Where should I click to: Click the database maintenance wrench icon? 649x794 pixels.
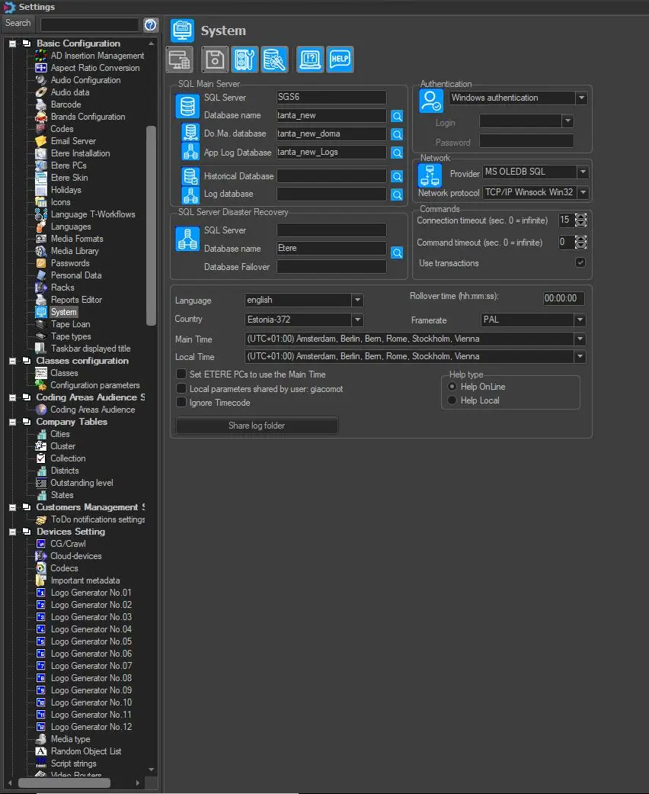[274, 59]
